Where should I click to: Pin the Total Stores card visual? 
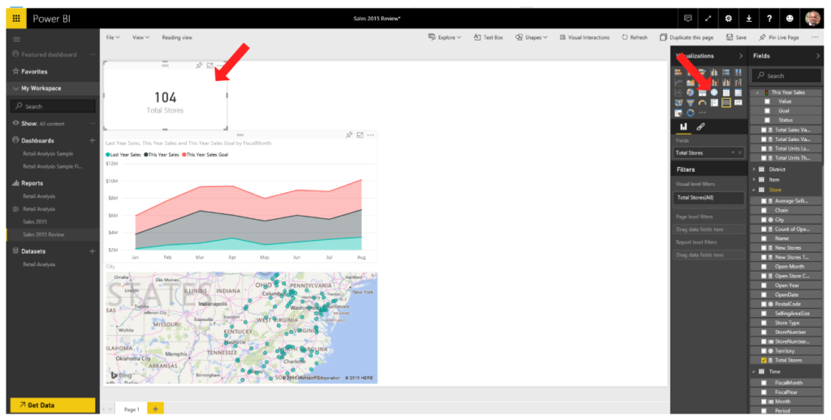[199, 66]
